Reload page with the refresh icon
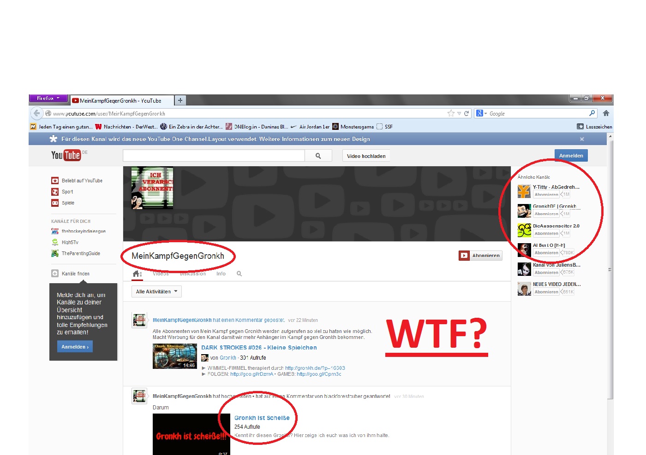Screen dimensions: 646x455 click(467, 113)
